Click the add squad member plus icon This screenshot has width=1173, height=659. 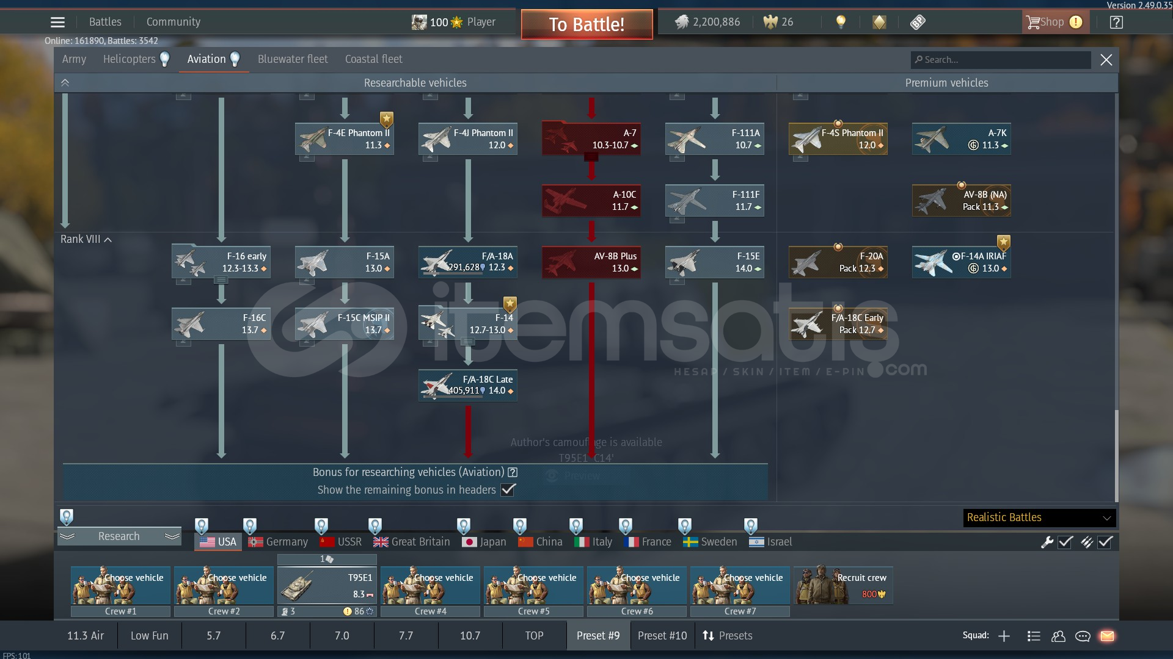[x=1004, y=636]
